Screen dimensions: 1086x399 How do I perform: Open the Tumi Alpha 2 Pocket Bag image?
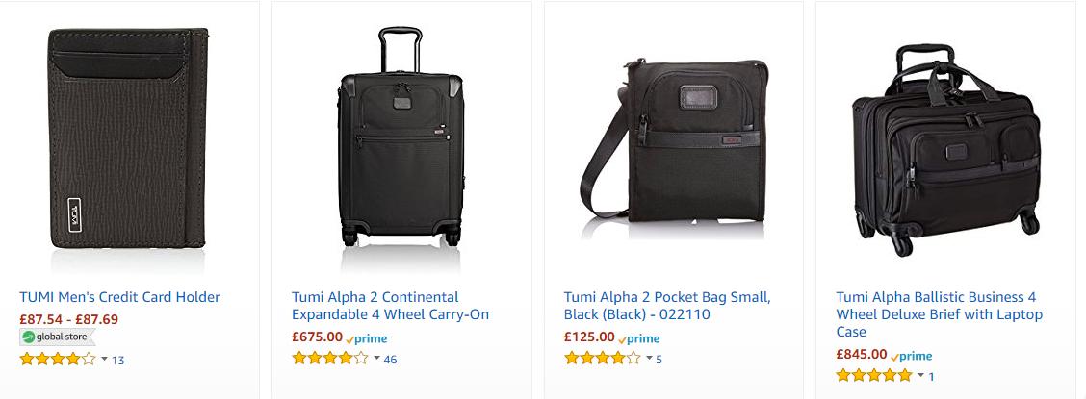674,140
